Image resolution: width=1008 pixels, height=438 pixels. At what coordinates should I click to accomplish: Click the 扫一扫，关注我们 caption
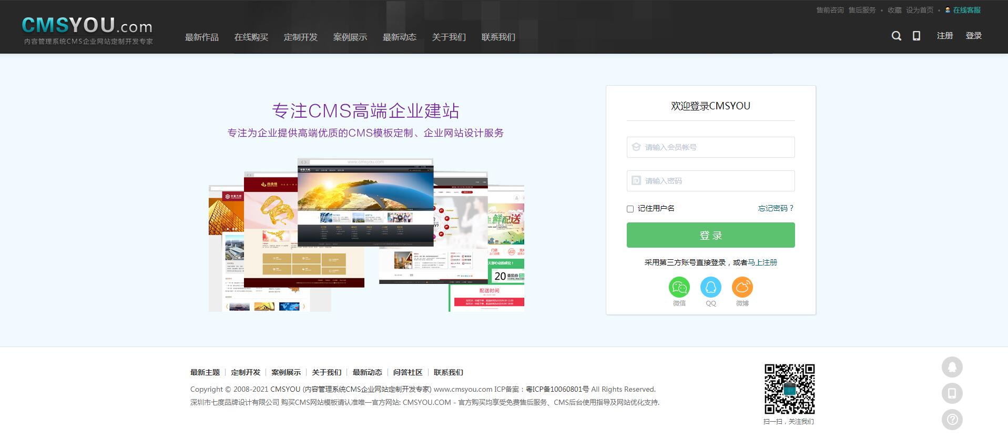[789, 422]
